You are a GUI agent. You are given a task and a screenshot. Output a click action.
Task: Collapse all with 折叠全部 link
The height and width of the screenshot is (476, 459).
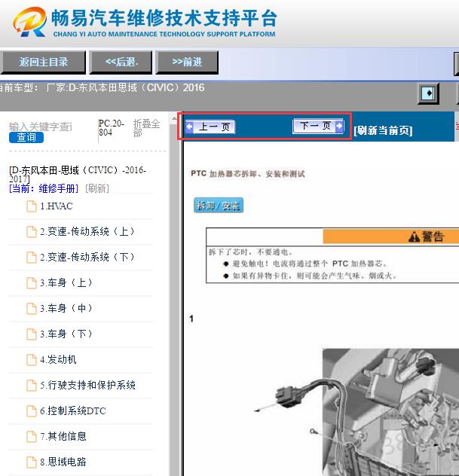click(146, 128)
